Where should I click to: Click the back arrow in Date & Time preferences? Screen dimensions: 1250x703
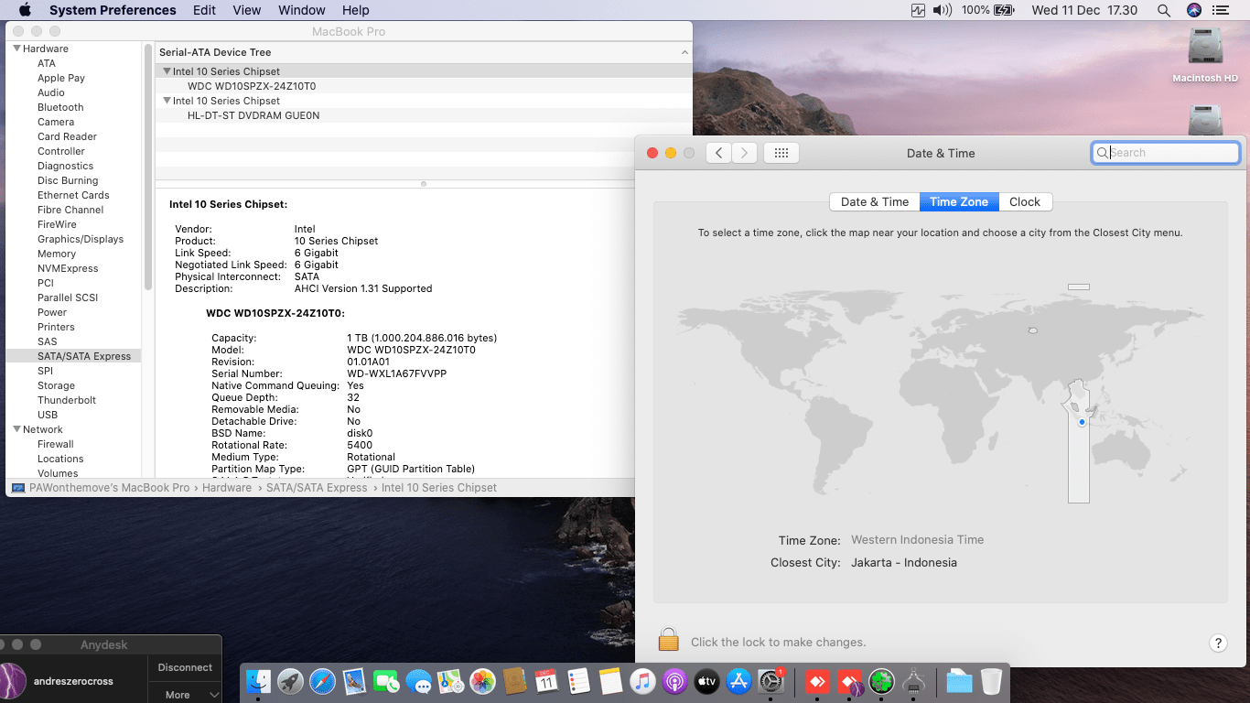click(718, 153)
